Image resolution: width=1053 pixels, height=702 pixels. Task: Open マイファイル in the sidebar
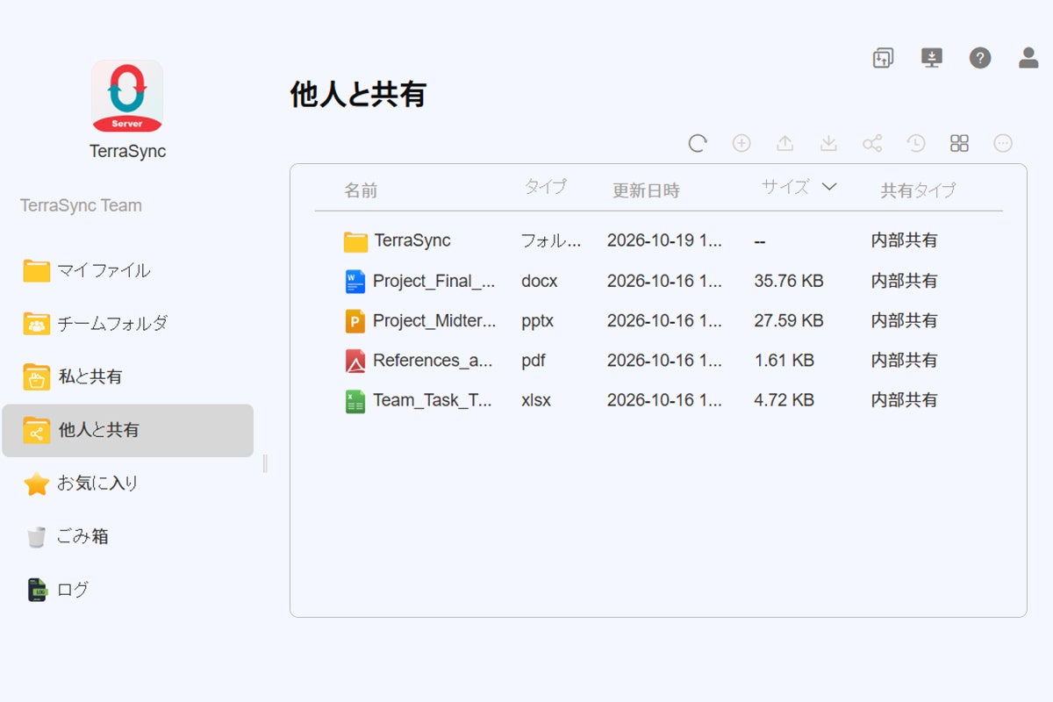pos(128,270)
